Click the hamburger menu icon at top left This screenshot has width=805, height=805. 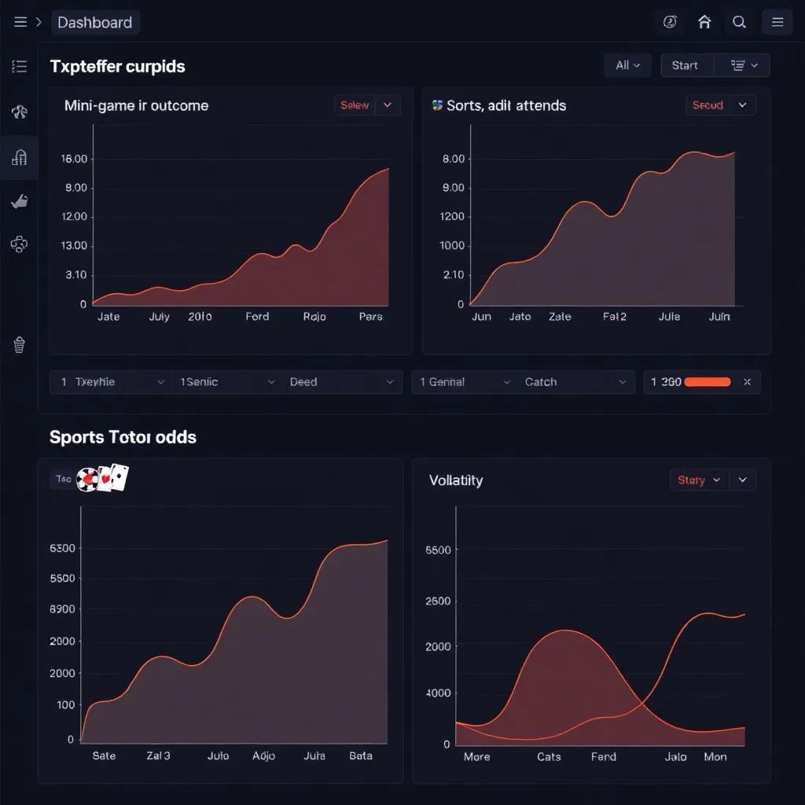[20, 22]
